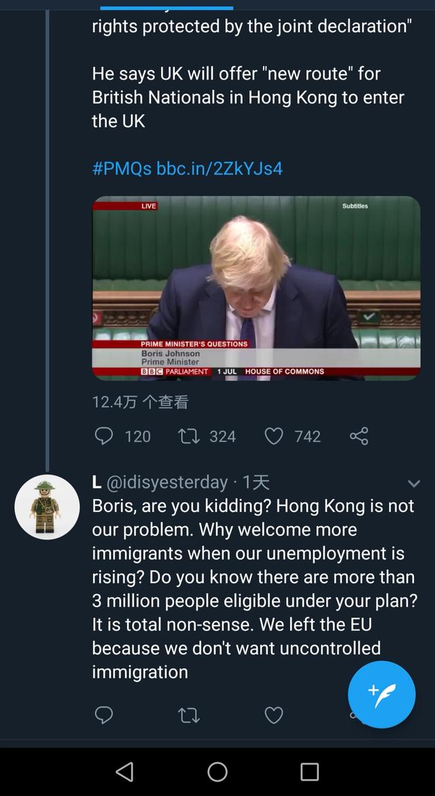Like the @idisyesterday reply
This screenshot has width=435, height=796.
pyautogui.click(x=273, y=714)
